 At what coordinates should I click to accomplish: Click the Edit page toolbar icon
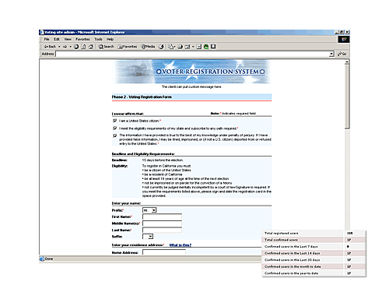tap(187, 47)
